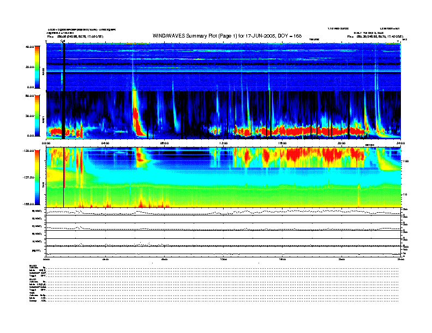The height and width of the screenshot is (333, 432).
Task: Click the 20:00 tick under RAD1 spectrogram
Action: tap(341, 143)
